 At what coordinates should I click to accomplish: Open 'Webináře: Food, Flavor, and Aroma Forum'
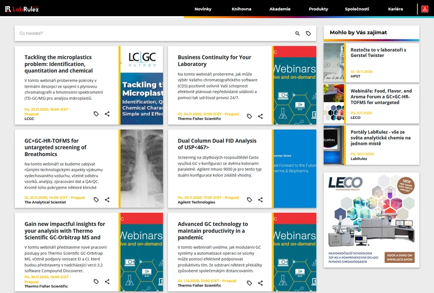pyautogui.click(x=381, y=97)
